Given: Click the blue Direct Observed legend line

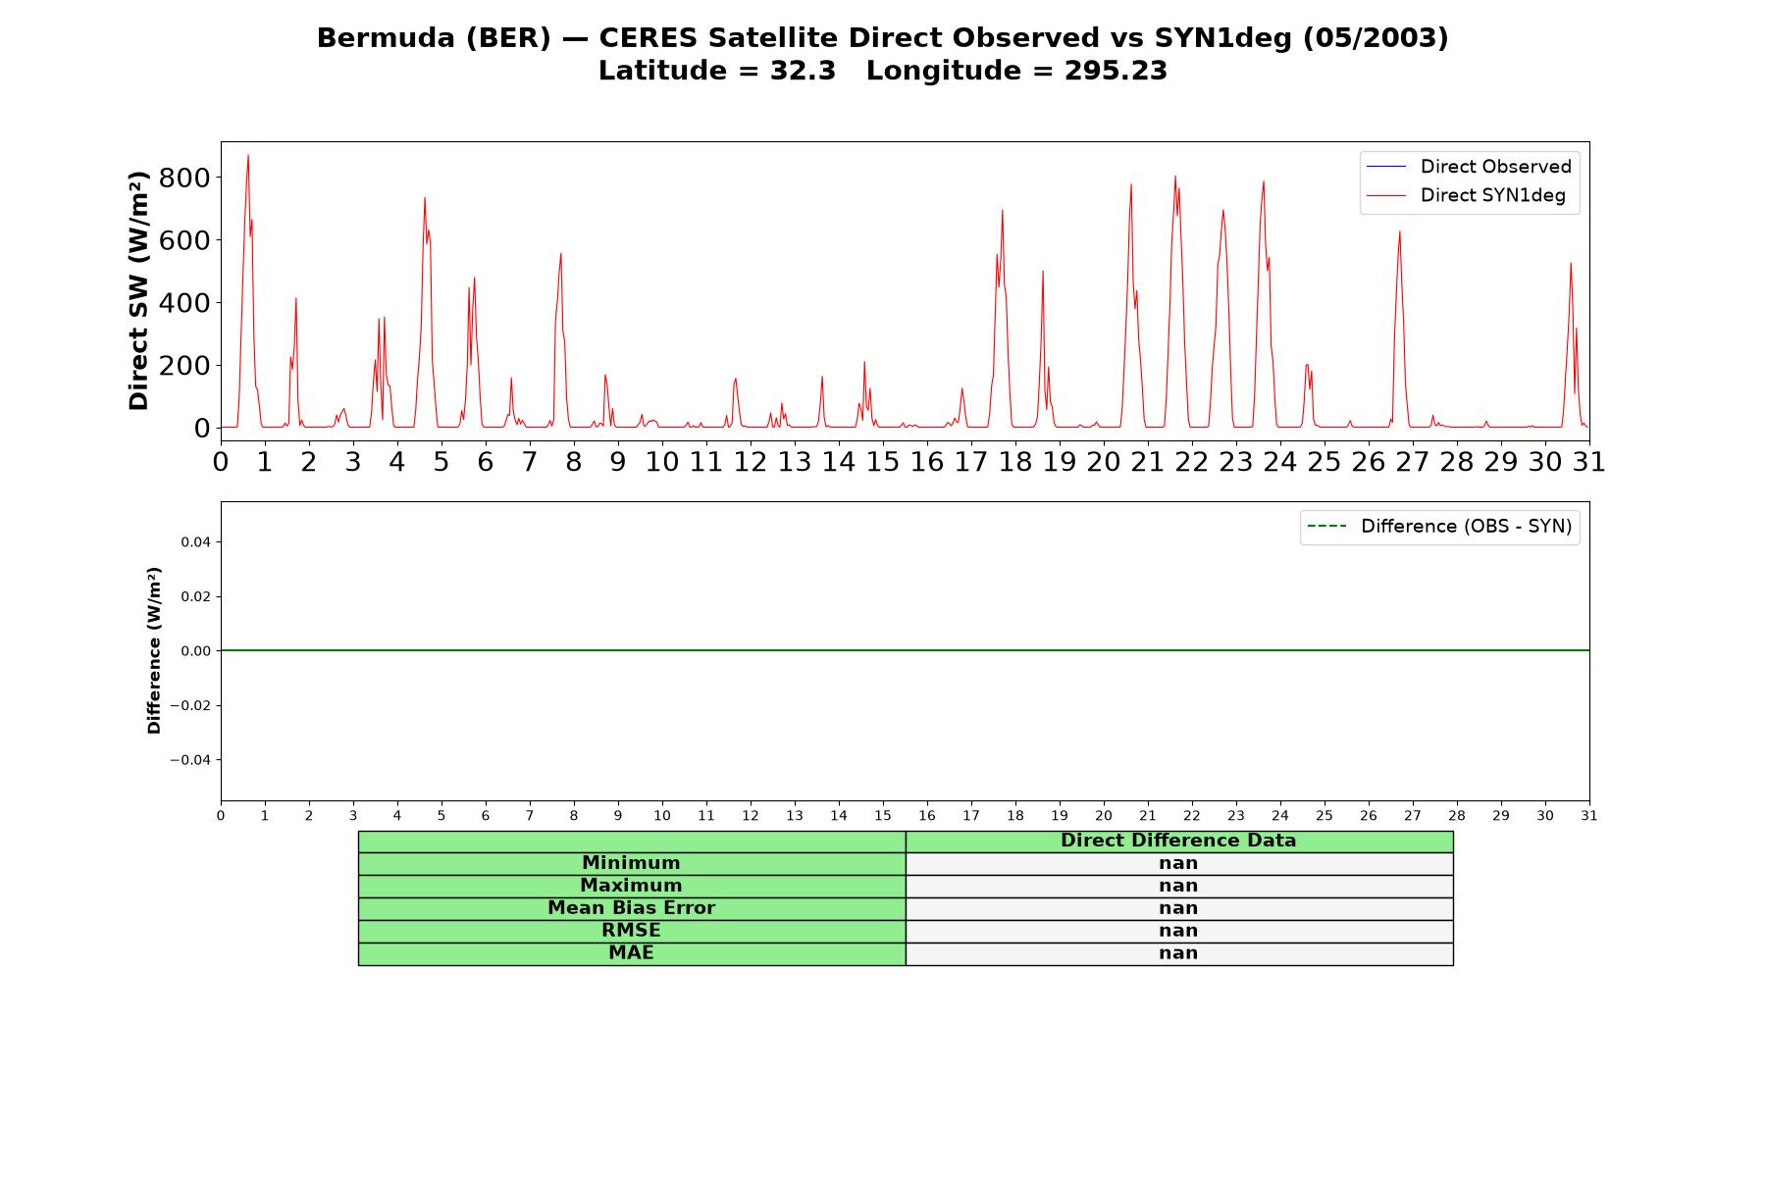Looking at the screenshot, I should 1385,167.
